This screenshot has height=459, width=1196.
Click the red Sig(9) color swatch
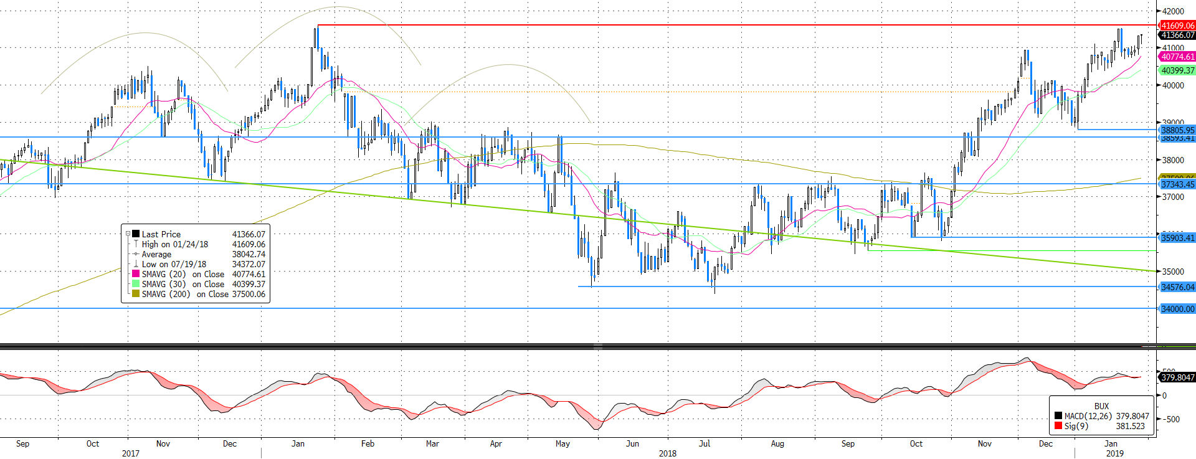[x=1058, y=426]
